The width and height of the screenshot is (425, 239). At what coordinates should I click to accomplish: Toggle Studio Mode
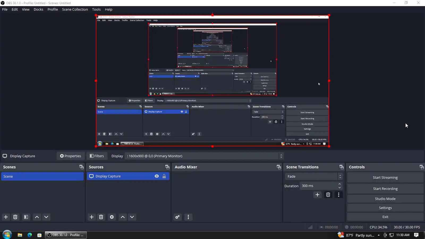coord(385,199)
